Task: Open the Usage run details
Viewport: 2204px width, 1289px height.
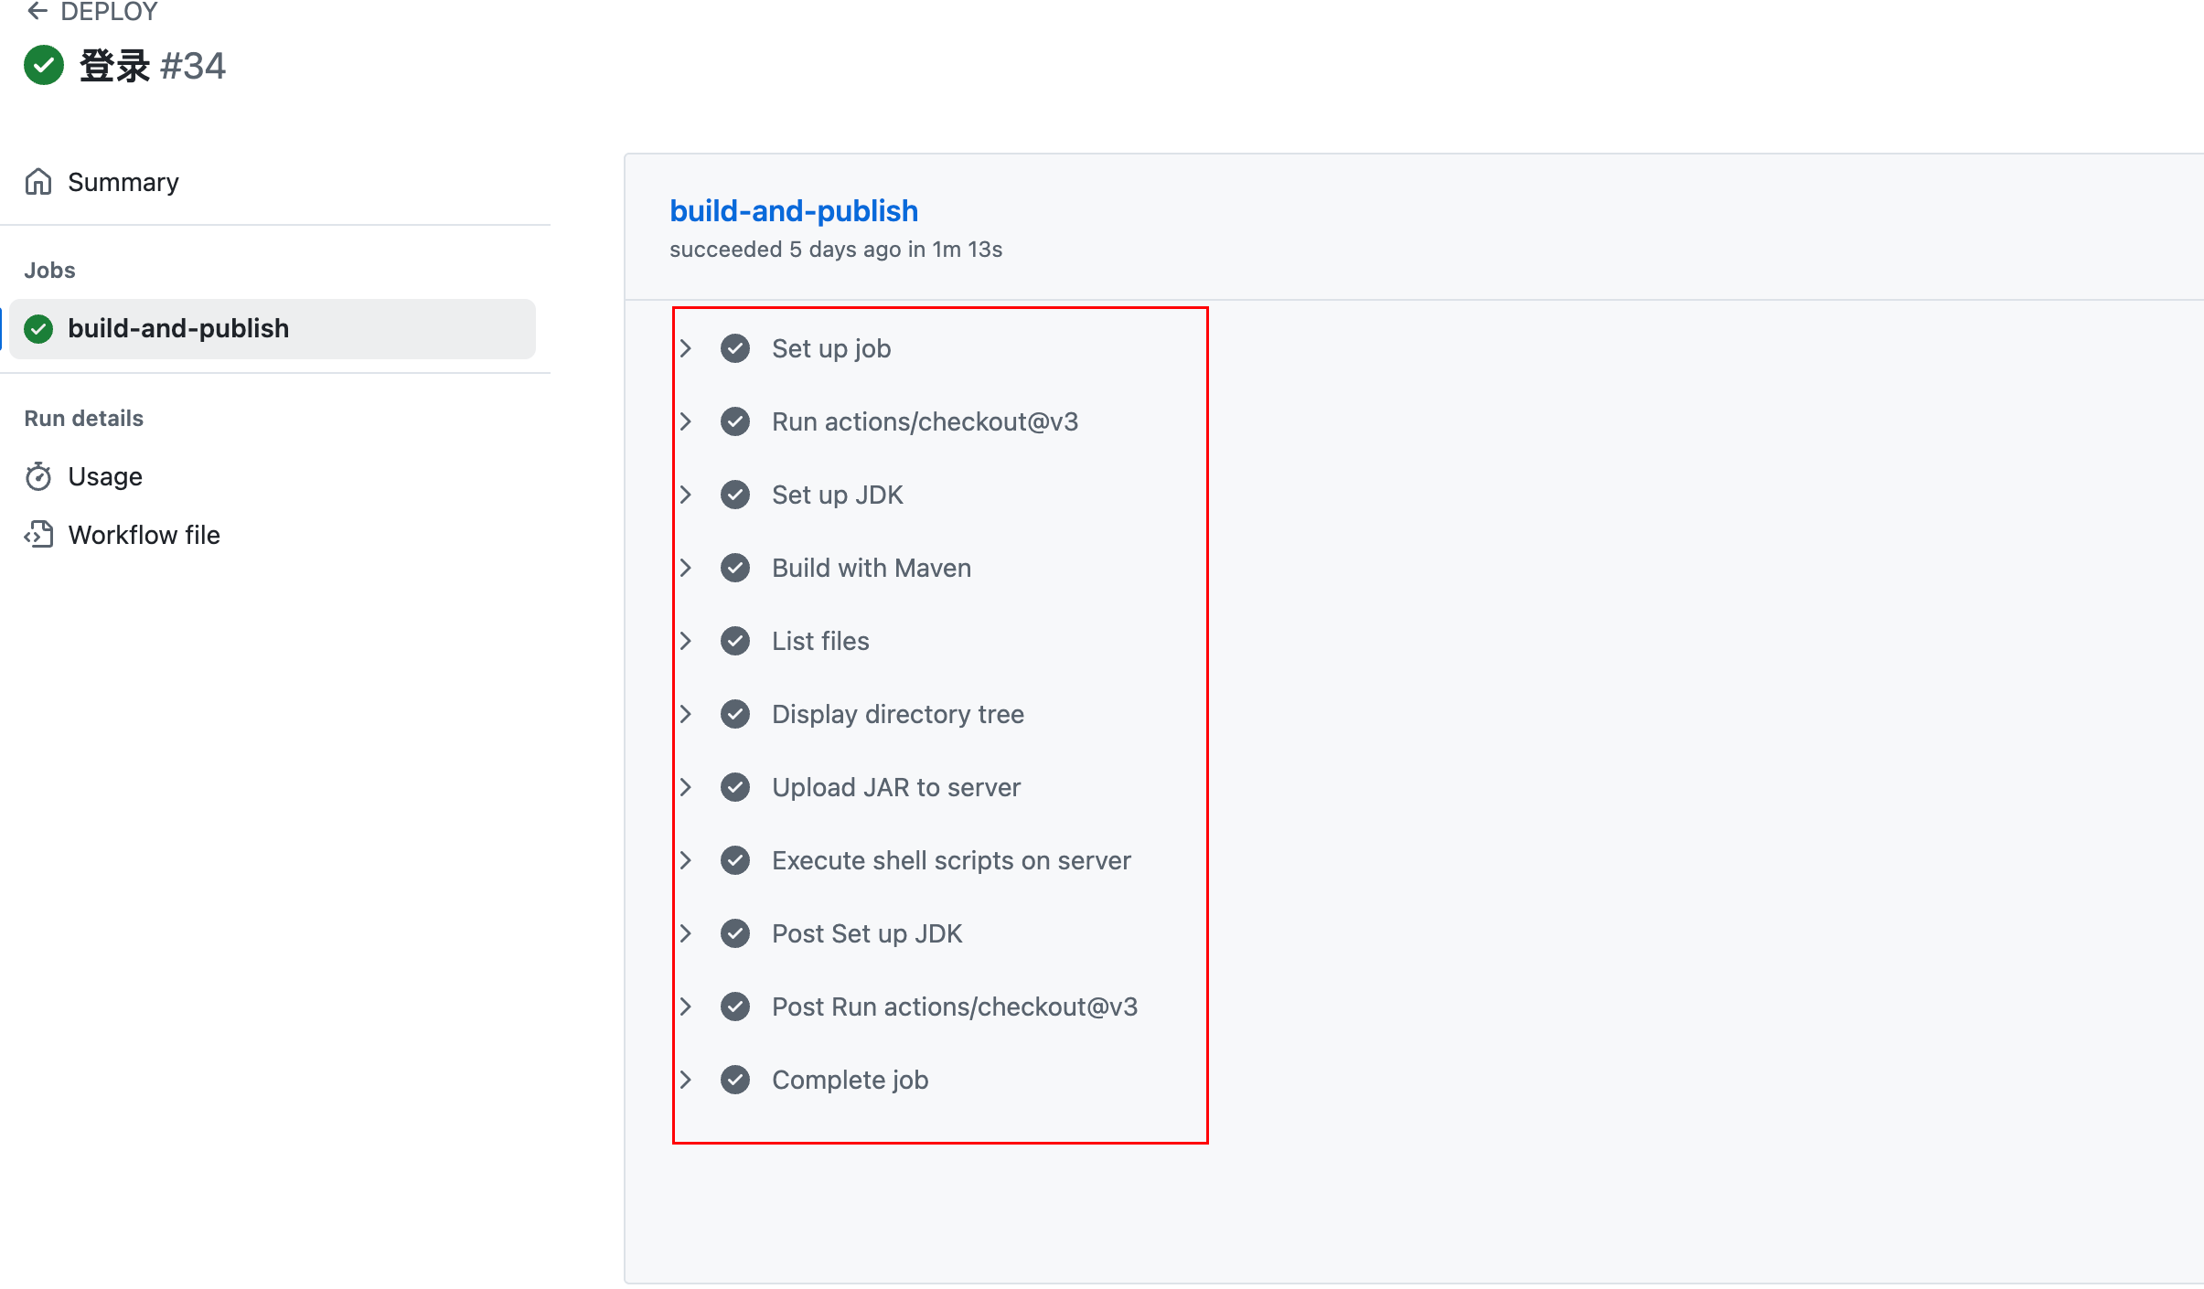Action: [105, 476]
